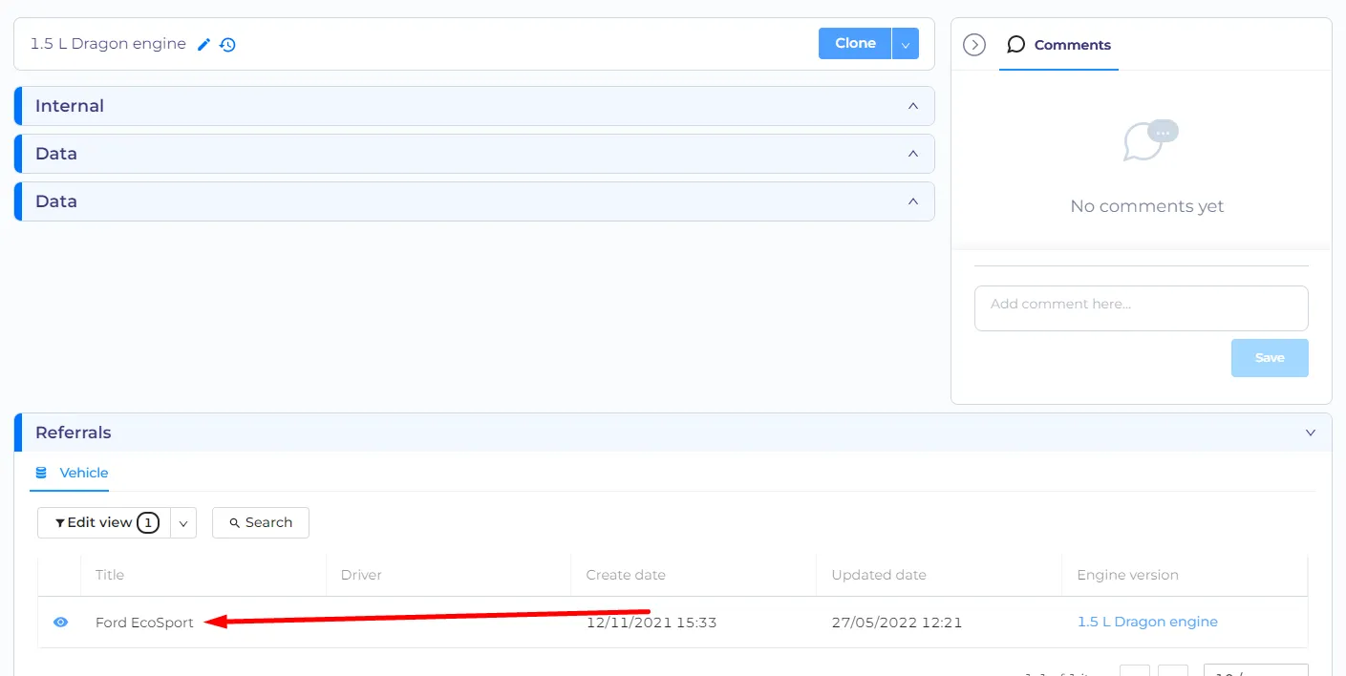Open the 1.5 L Dragon engine link
The width and height of the screenshot is (1346, 676).
(x=1147, y=622)
